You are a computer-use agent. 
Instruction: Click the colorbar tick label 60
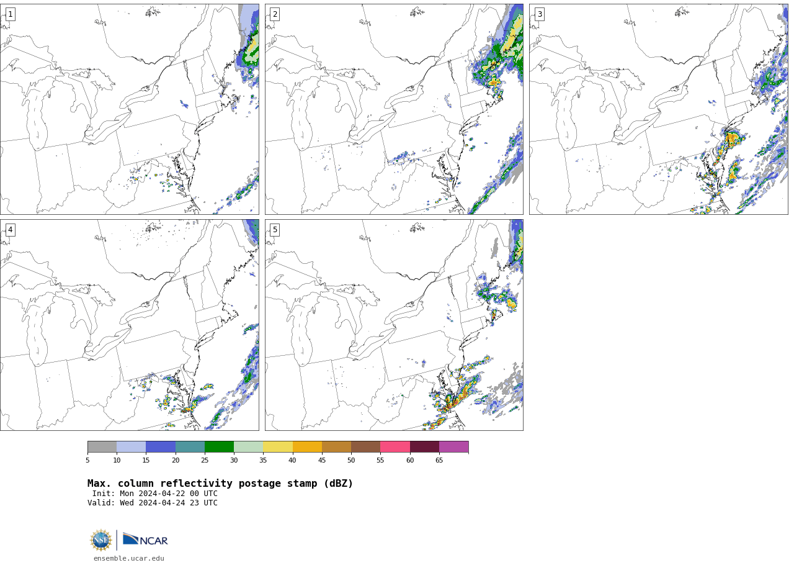(410, 460)
